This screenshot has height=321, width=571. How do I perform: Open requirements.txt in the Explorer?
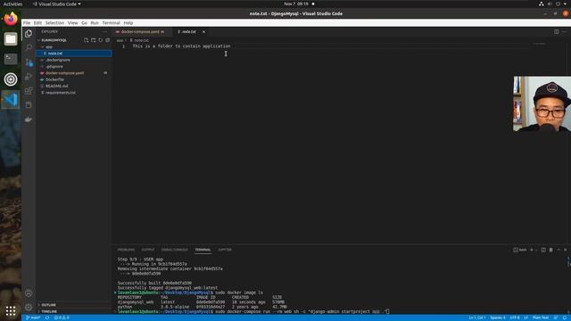tap(74, 93)
